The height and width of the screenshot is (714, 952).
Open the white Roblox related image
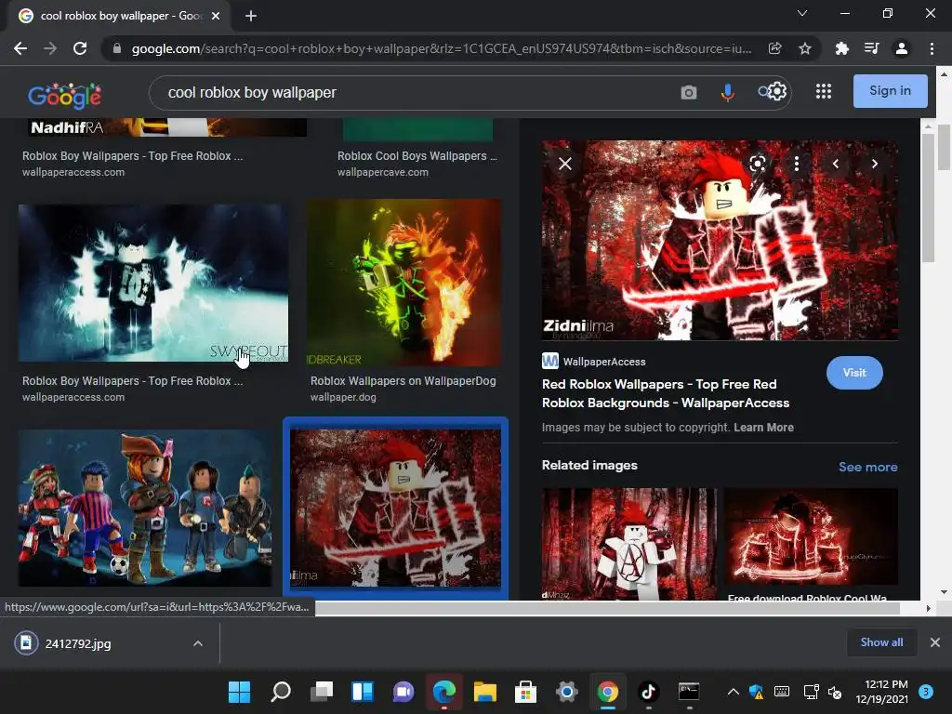[x=629, y=544]
